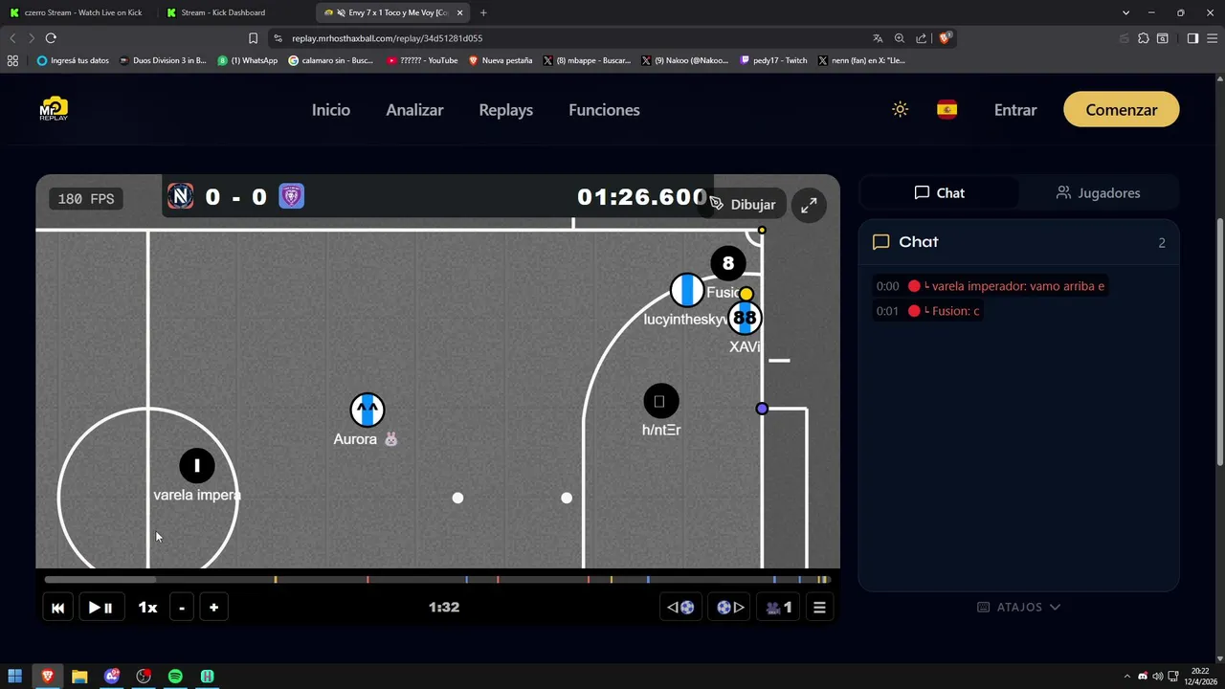The width and height of the screenshot is (1225, 689).
Task: Open Spotify from the taskbar
Action: (x=175, y=677)
